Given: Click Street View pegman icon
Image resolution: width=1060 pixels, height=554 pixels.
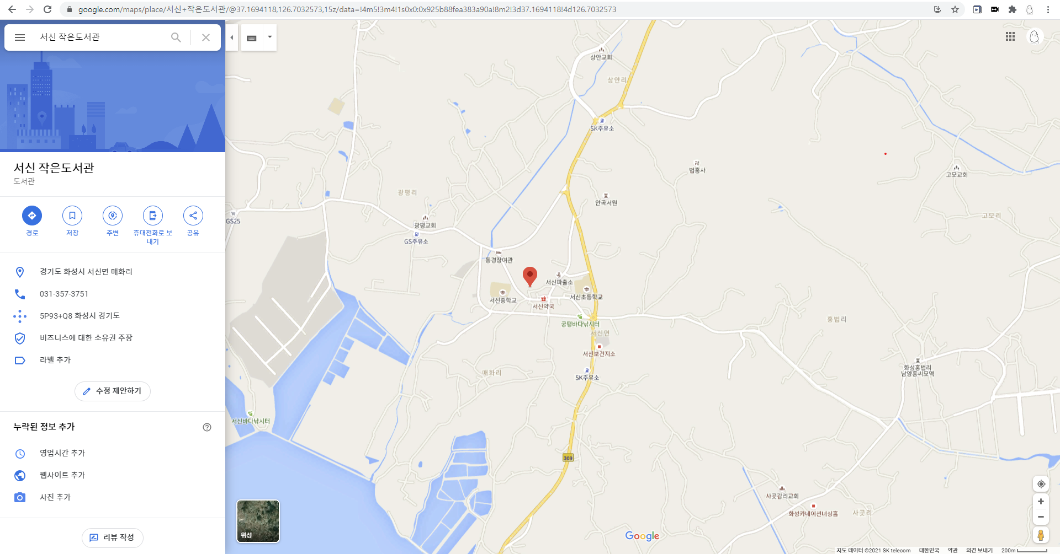Looking at the screenshot, I should pyautogui.click(x=1041, y=535).
